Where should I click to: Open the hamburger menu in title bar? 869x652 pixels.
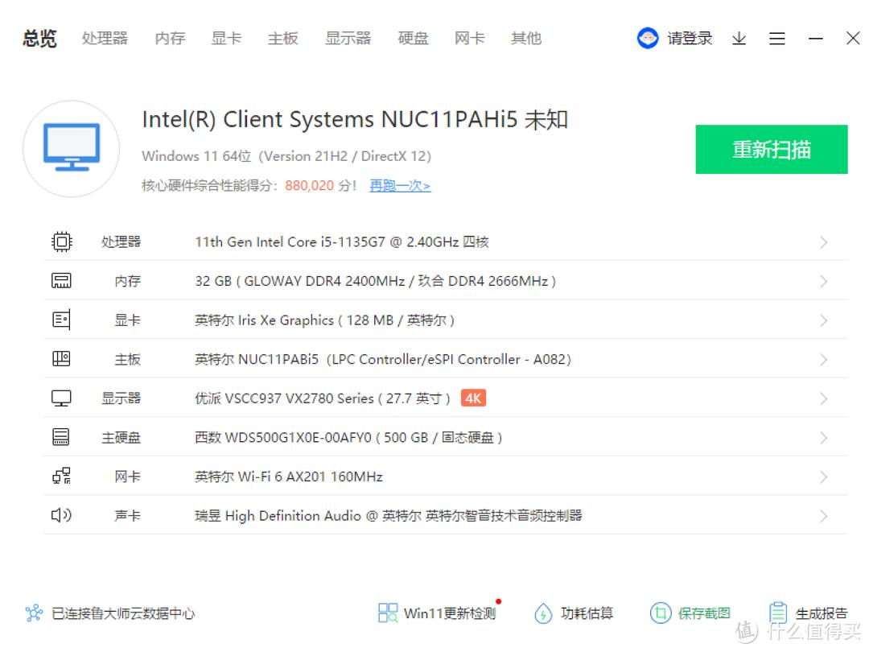point(776,38)
